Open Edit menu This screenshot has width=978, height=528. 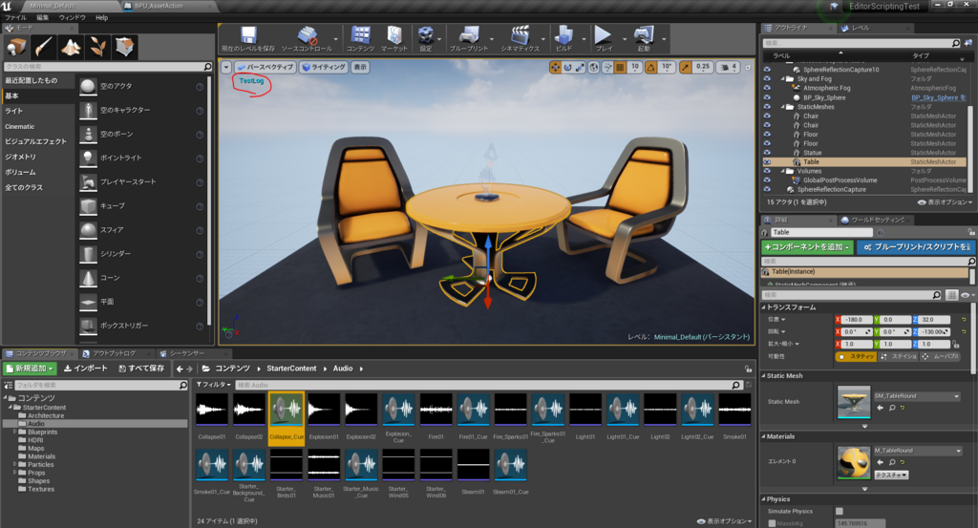pos(42,17)
